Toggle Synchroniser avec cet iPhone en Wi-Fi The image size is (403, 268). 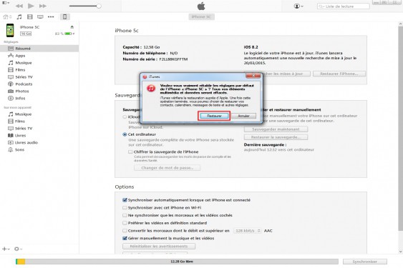click(x=125, y=207)
